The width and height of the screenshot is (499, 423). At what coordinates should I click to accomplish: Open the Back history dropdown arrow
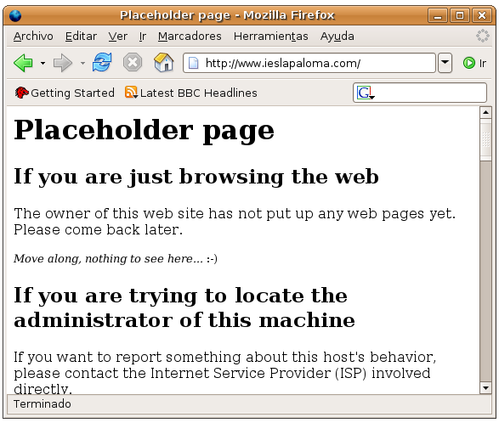[x=43, y=64]
